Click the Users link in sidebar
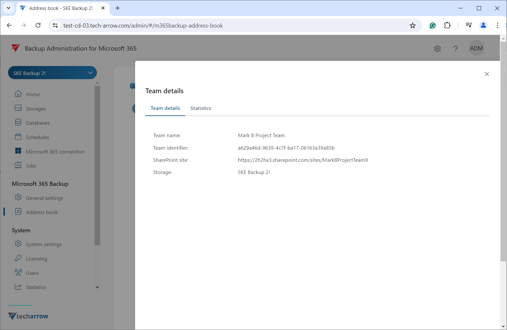Viewport: 507px width, 330px height. 32,273
